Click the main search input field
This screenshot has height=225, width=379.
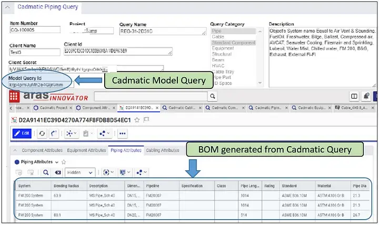tap(151, 96)
